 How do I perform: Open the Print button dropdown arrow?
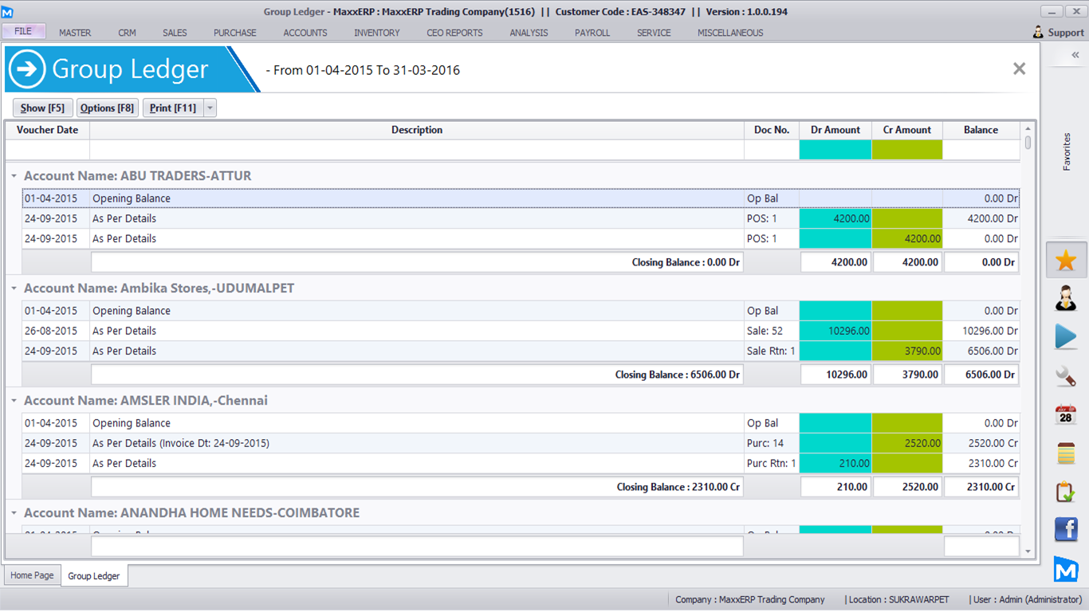[210, 108]
